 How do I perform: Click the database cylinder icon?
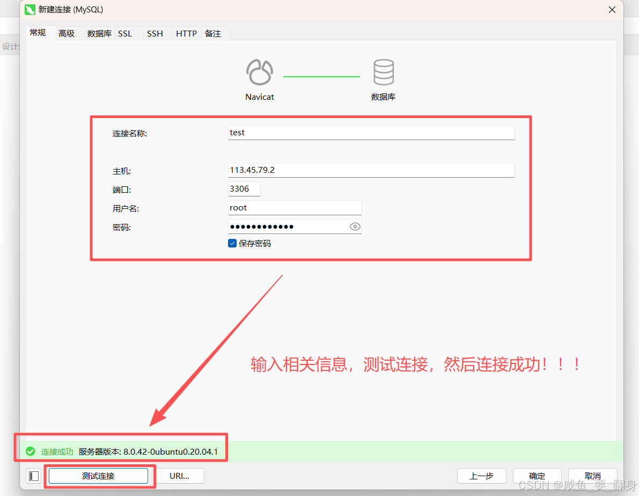pos(384,72)
